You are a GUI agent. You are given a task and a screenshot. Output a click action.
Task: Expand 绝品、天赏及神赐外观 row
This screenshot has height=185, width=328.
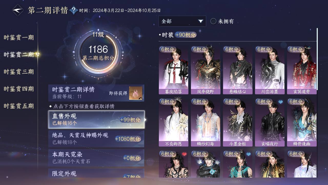point(96,138)
